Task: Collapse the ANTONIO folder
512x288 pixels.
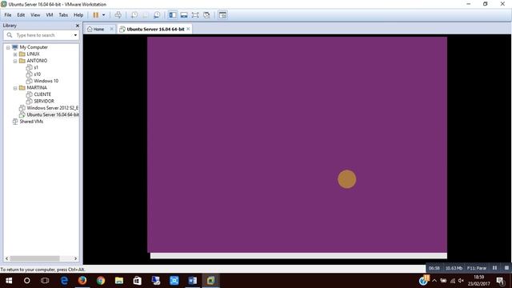Action: pos(15,61)
